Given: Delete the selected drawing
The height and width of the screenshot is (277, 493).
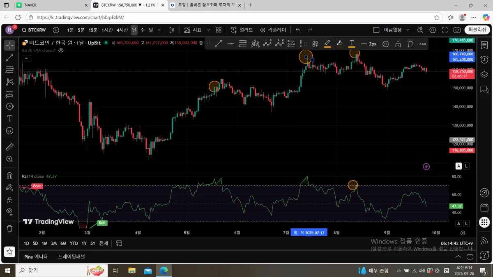Looking at the screenshot, I should 410,44.
